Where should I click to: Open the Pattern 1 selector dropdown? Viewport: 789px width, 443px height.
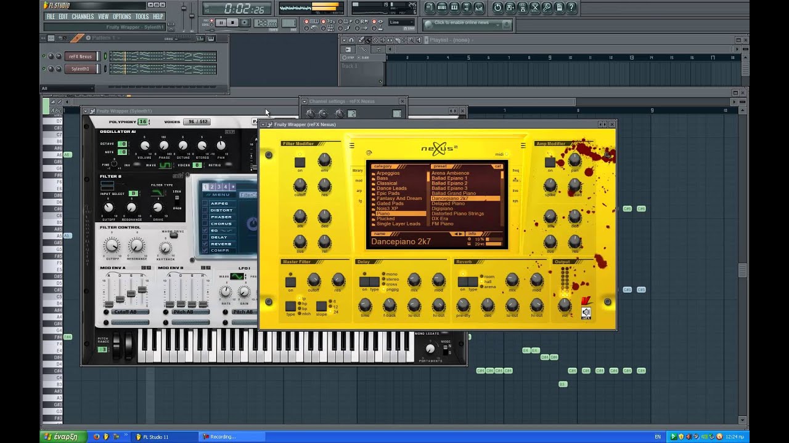point(104,38)
